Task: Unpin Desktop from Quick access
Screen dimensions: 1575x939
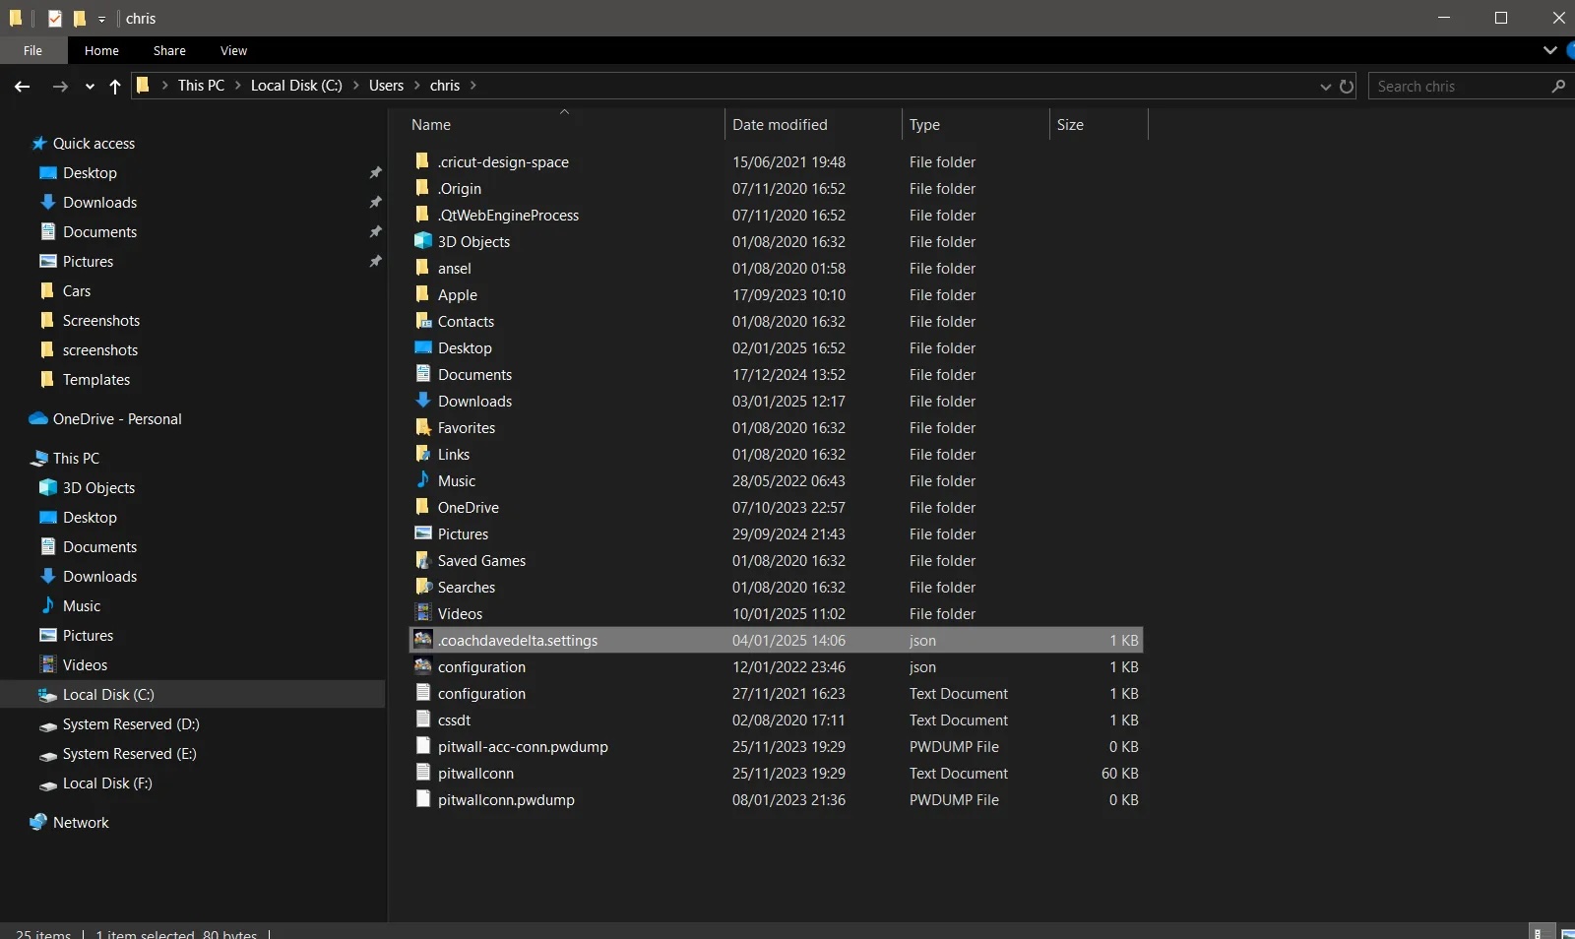Action: (x=375, y=173)
